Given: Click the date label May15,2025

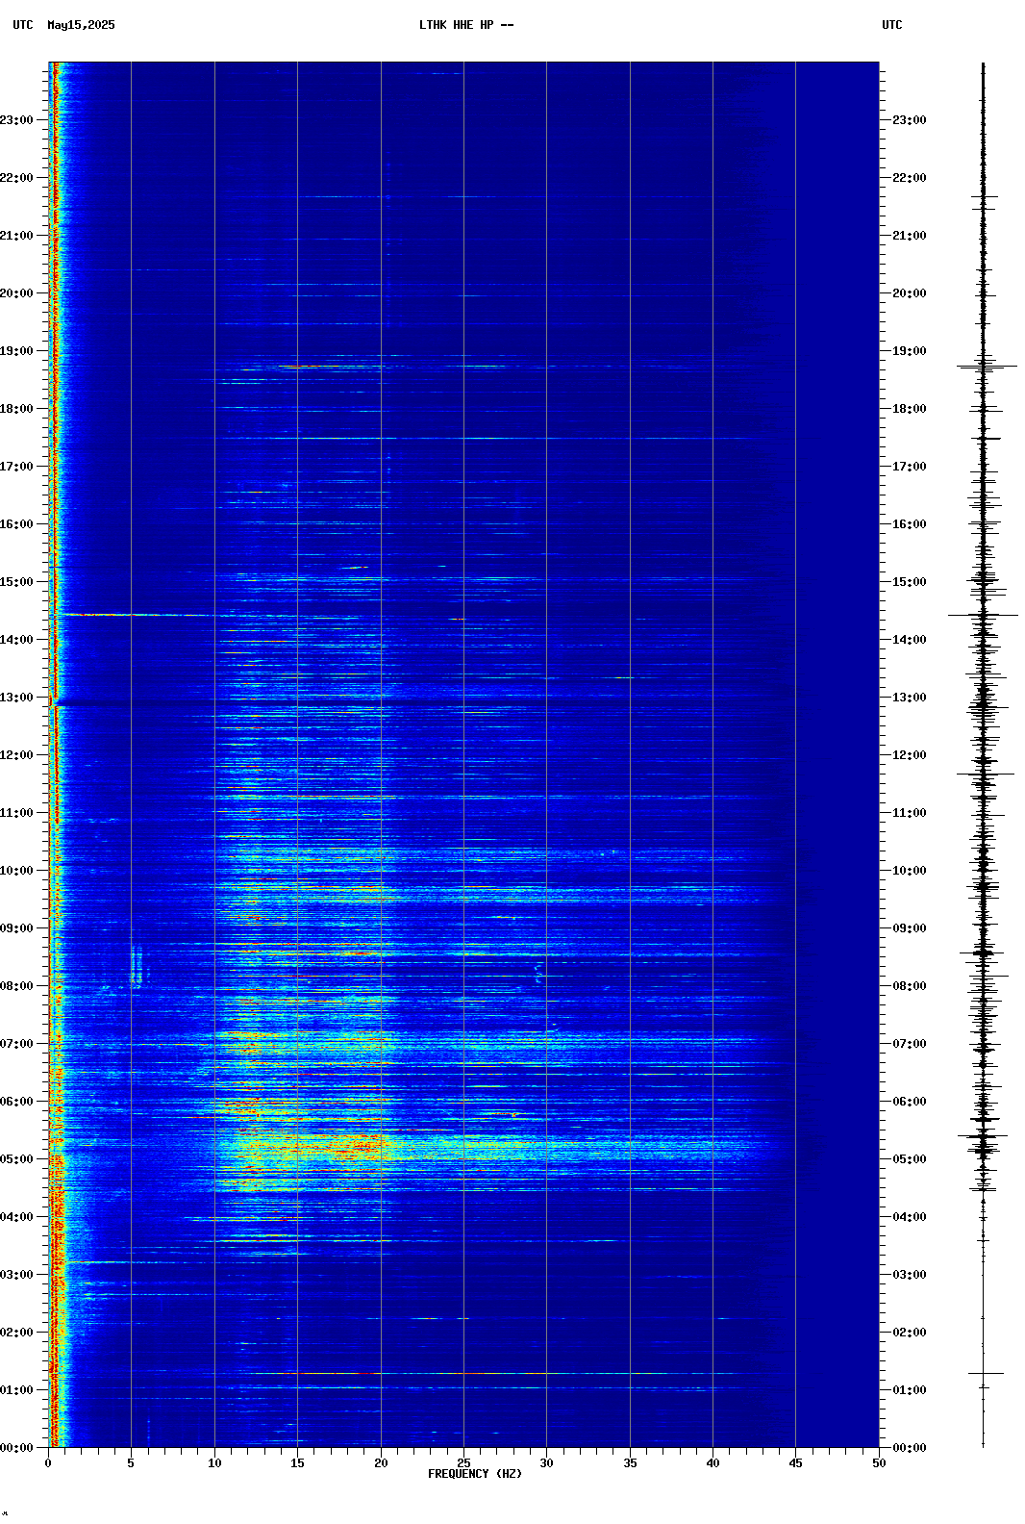Looking at the screenshot, I should [x=81, y=25].
